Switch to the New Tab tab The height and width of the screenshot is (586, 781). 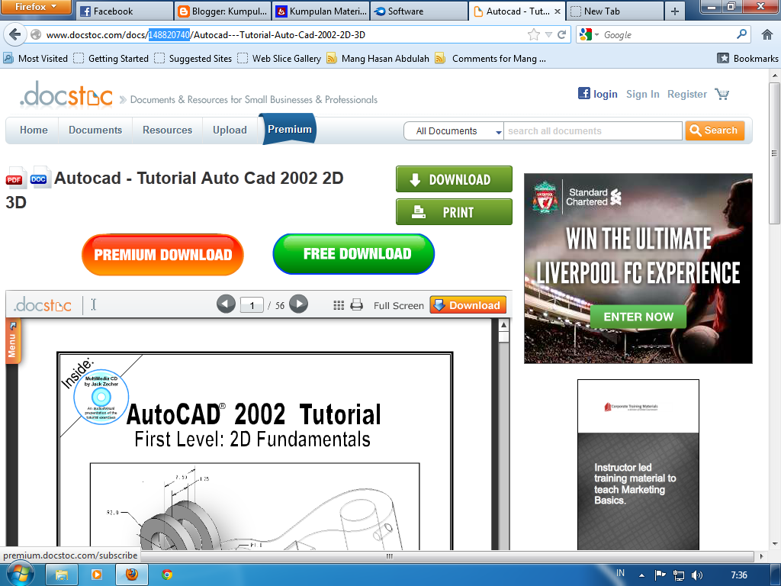pyautogui.click(x=615, y=11)
